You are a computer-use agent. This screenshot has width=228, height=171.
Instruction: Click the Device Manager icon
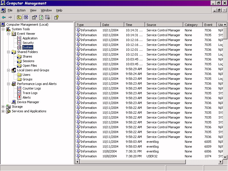tap(14, 102)
